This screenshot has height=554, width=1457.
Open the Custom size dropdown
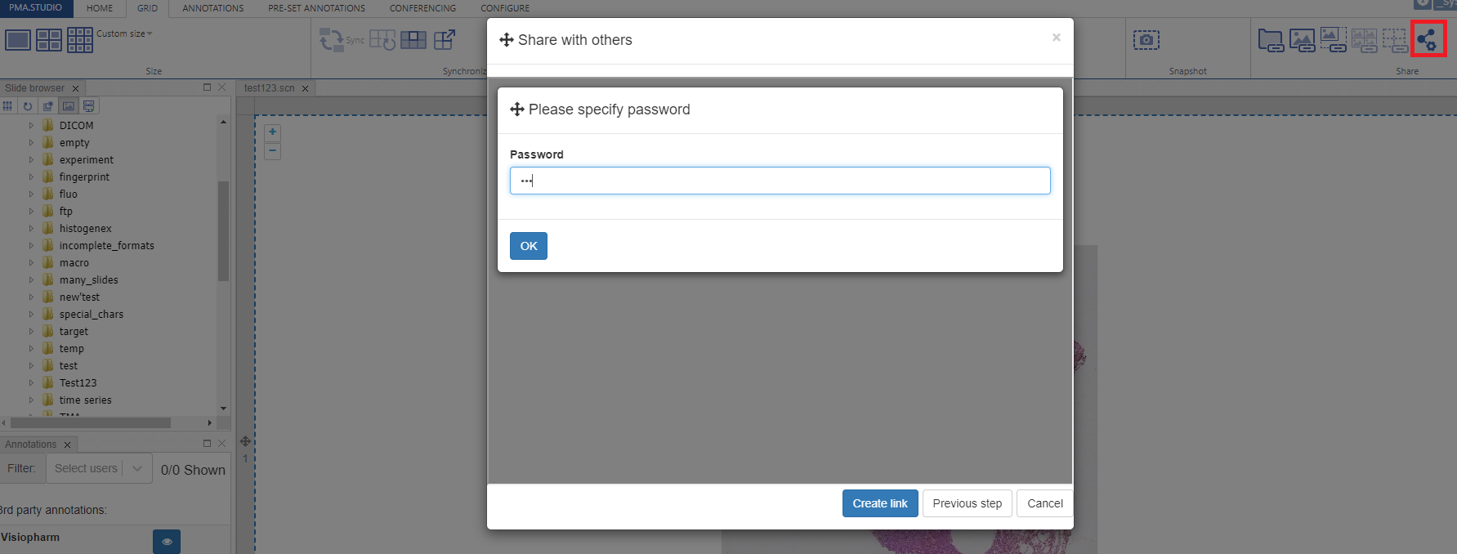point(124,34)
